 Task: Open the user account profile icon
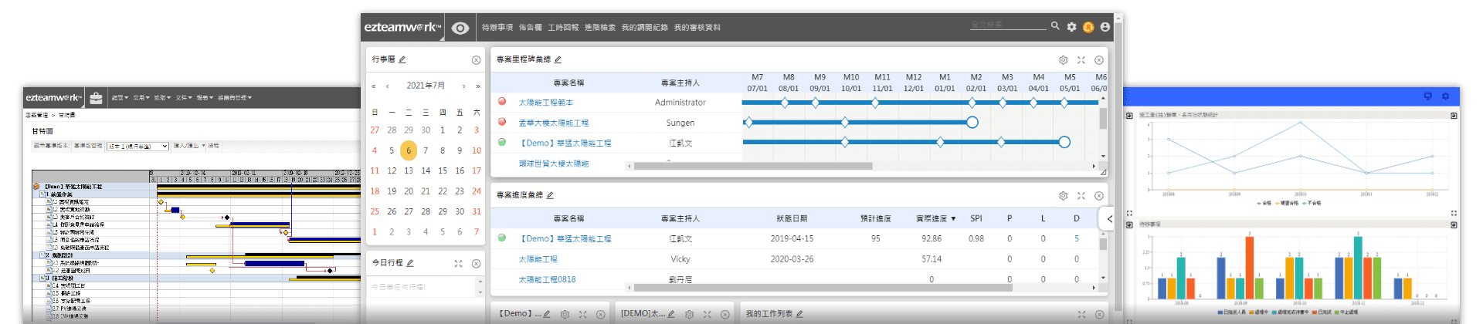tap(1105, 27)
